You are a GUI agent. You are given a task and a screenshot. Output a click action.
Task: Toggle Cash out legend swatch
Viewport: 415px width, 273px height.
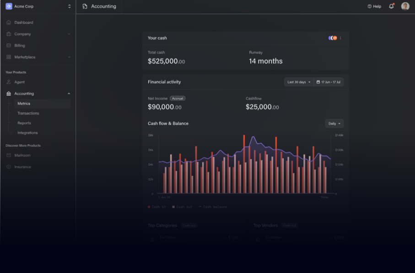coord(173,207)
